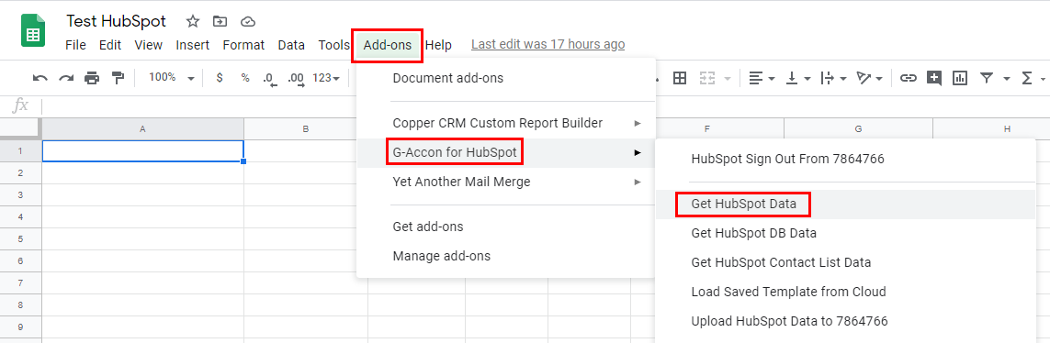The height and width of the screenshot is (343, 1050).
Task: Click the vertical align icon
Action: coord(792,78)
